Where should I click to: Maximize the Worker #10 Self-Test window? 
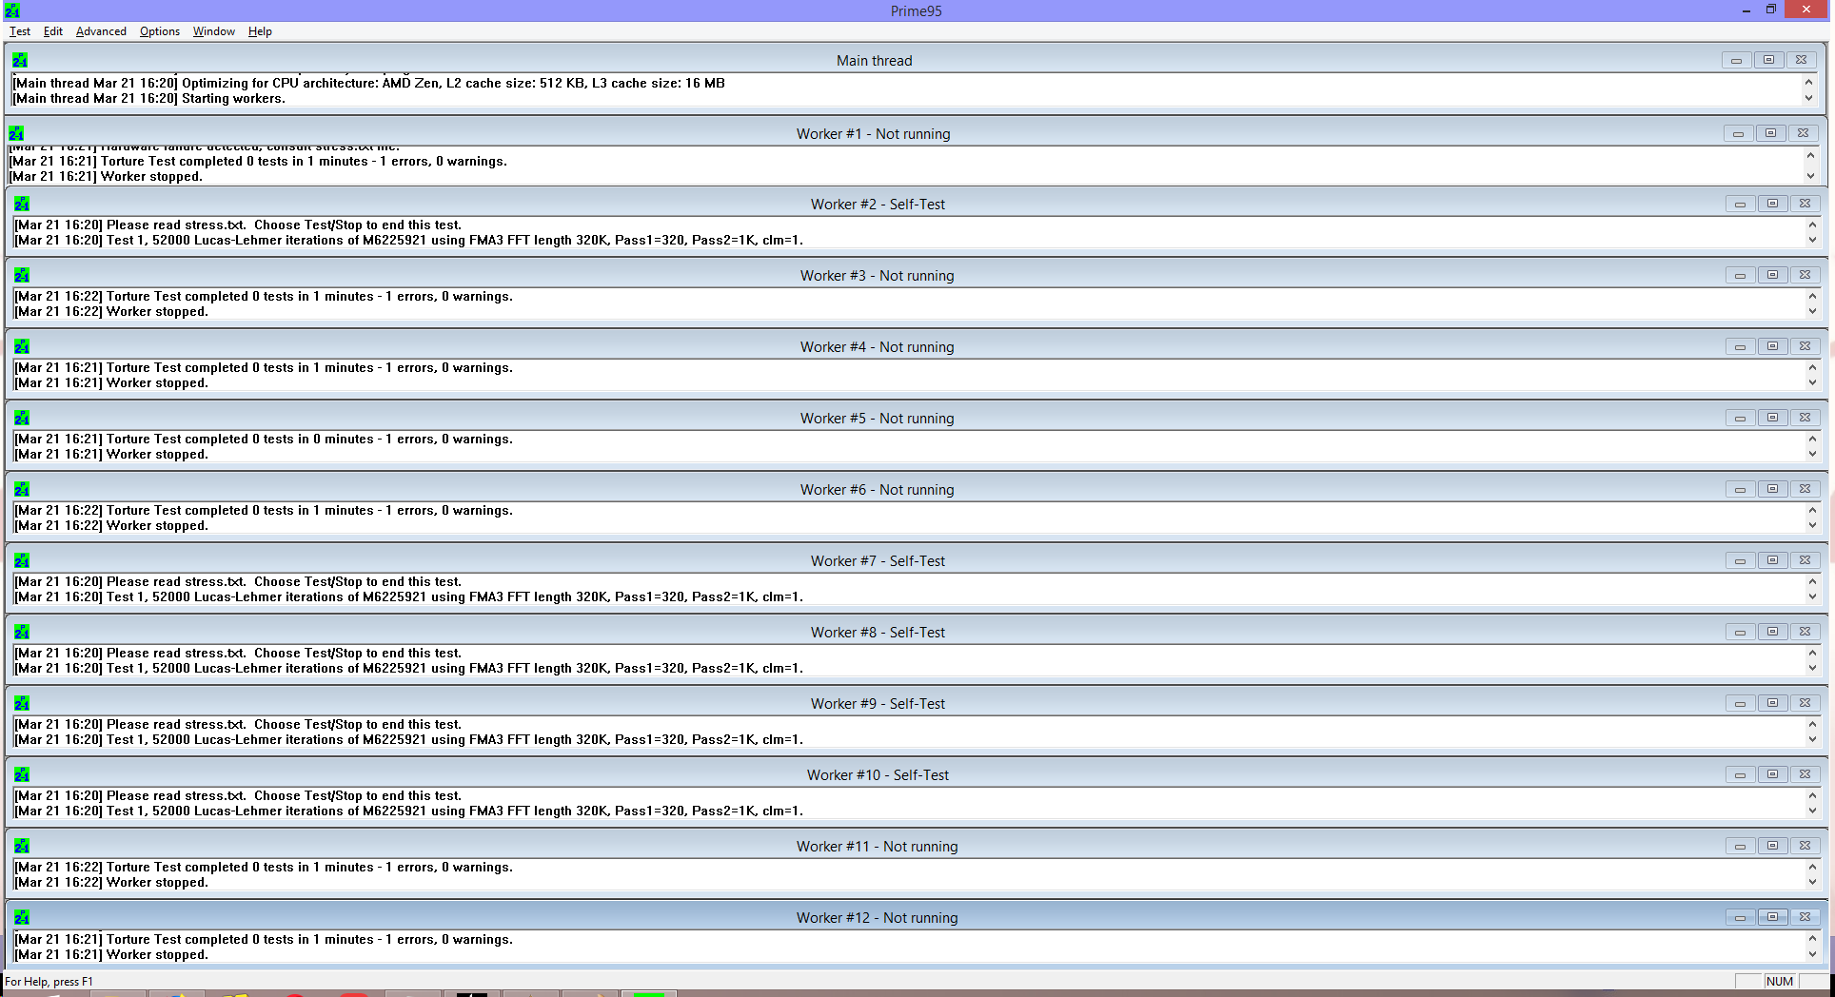[1772, 774]
